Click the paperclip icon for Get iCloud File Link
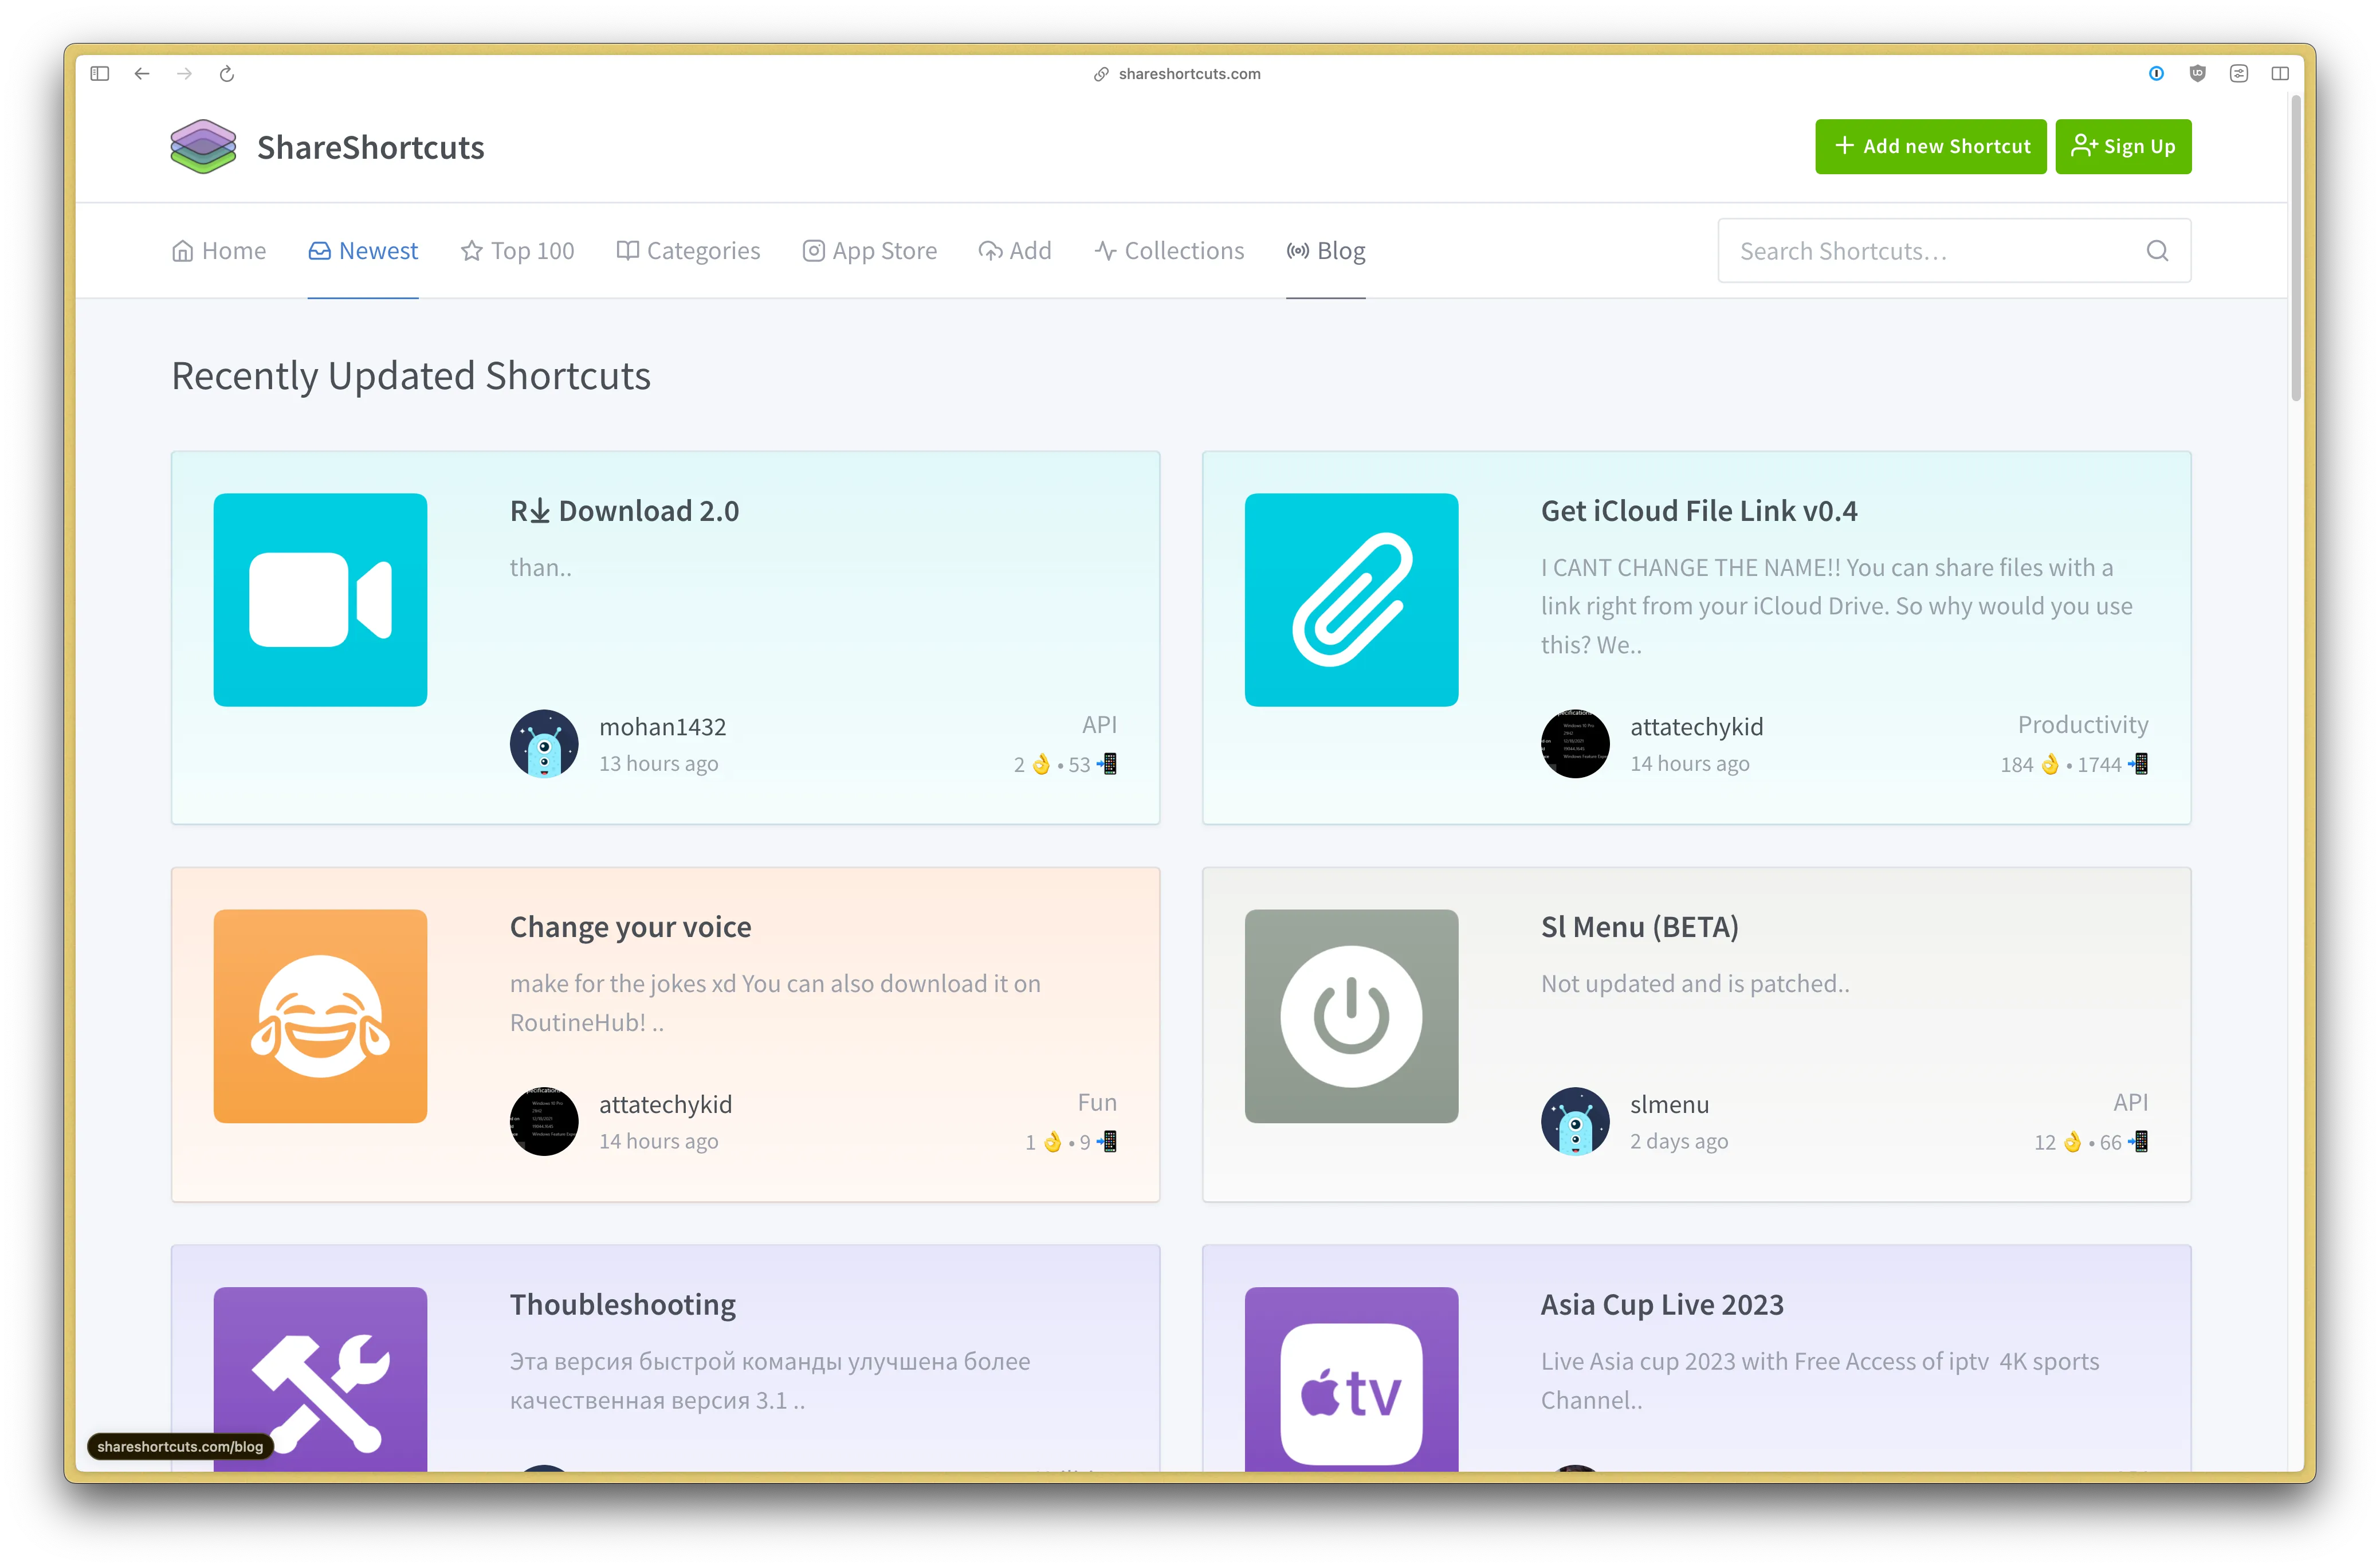 coord(1351,600)
